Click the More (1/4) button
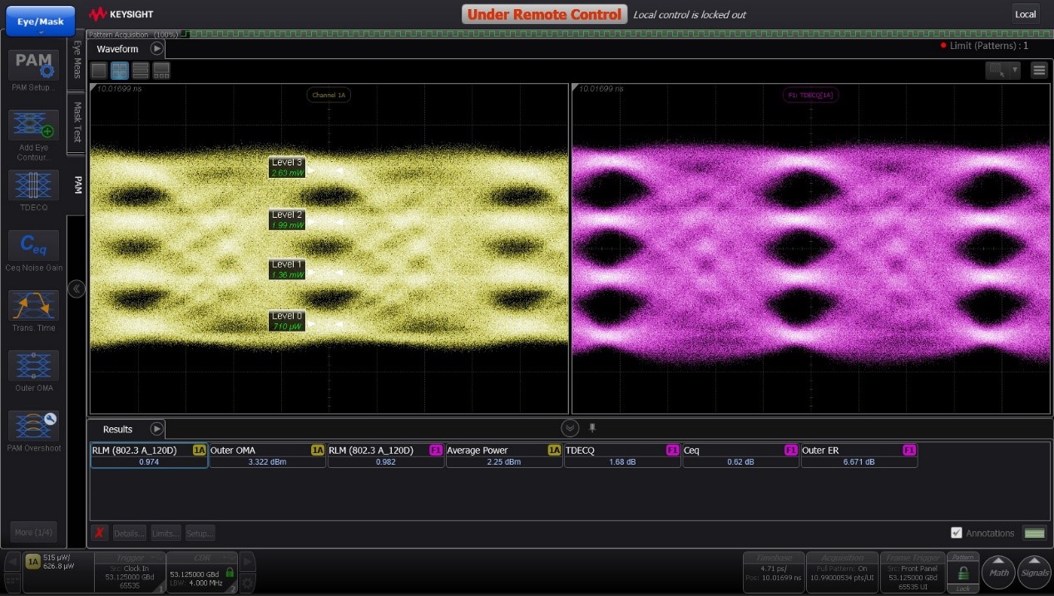This screenshot has height=596, width=1054. click(x=33, y=532)
